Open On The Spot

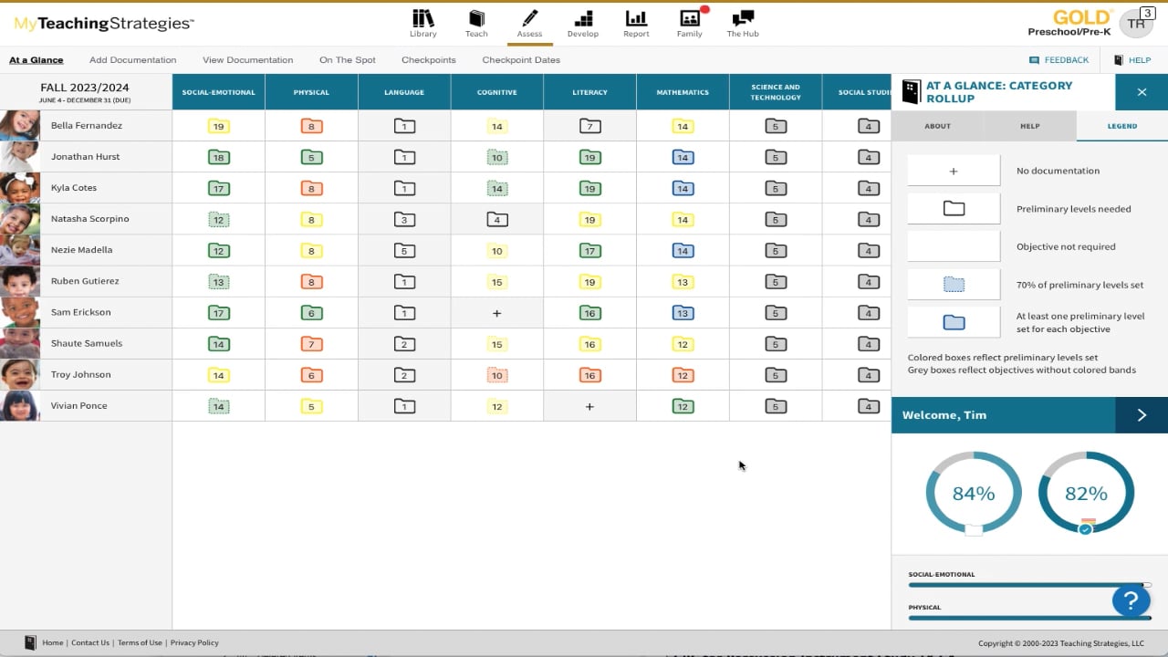click(347, 60)
